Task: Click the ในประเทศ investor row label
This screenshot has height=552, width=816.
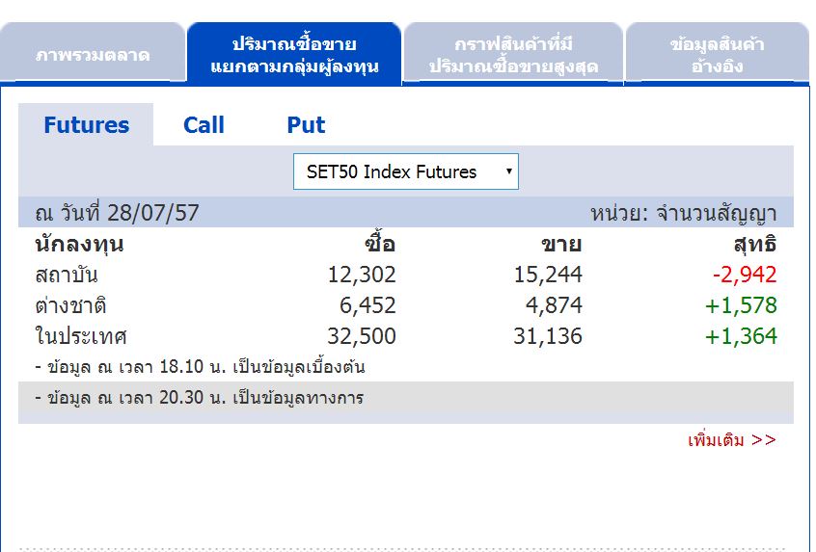Action: [81, 337]
